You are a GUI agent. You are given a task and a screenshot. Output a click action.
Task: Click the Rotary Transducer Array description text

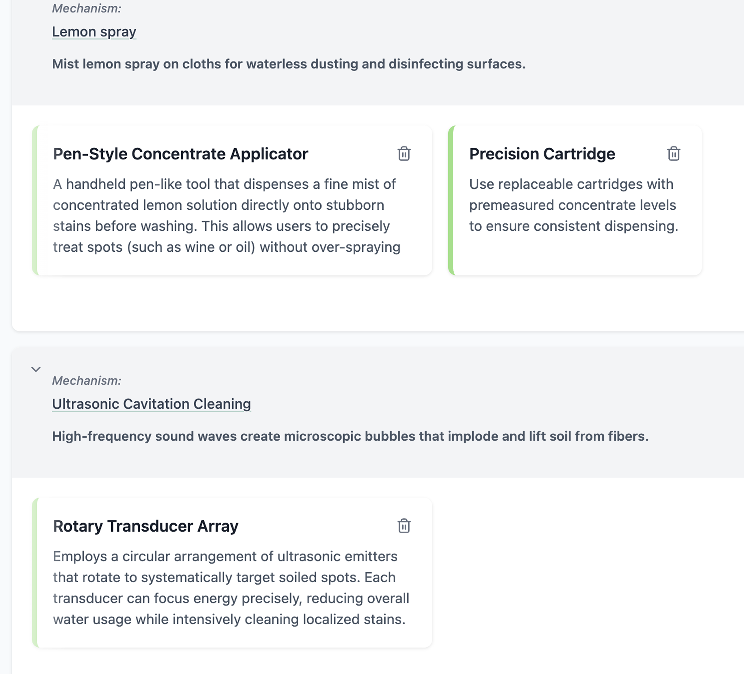point(231,588)
